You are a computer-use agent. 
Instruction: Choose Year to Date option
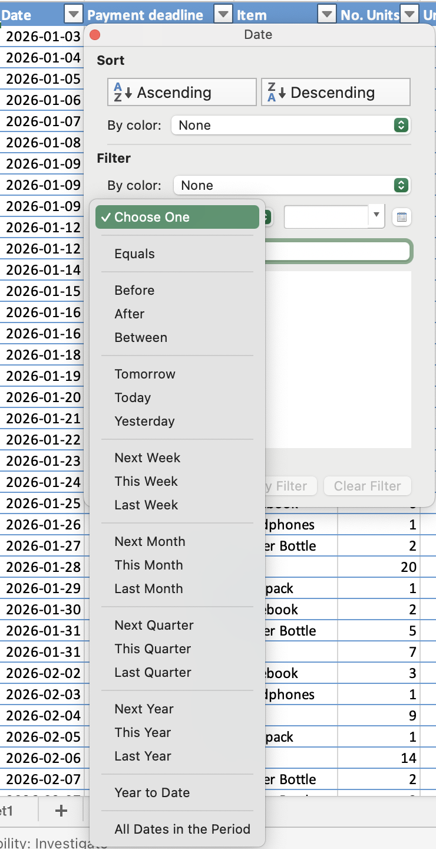(152, 792)
